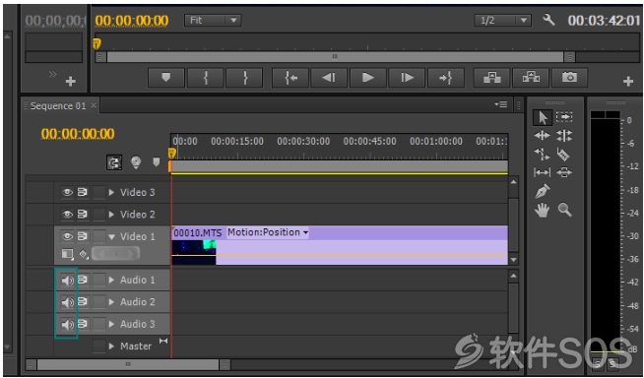644x378 pixels.
Task: Expand the Master track
Action: [x=111, y=346]
